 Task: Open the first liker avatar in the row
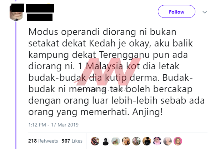click(x=95, y=141)
